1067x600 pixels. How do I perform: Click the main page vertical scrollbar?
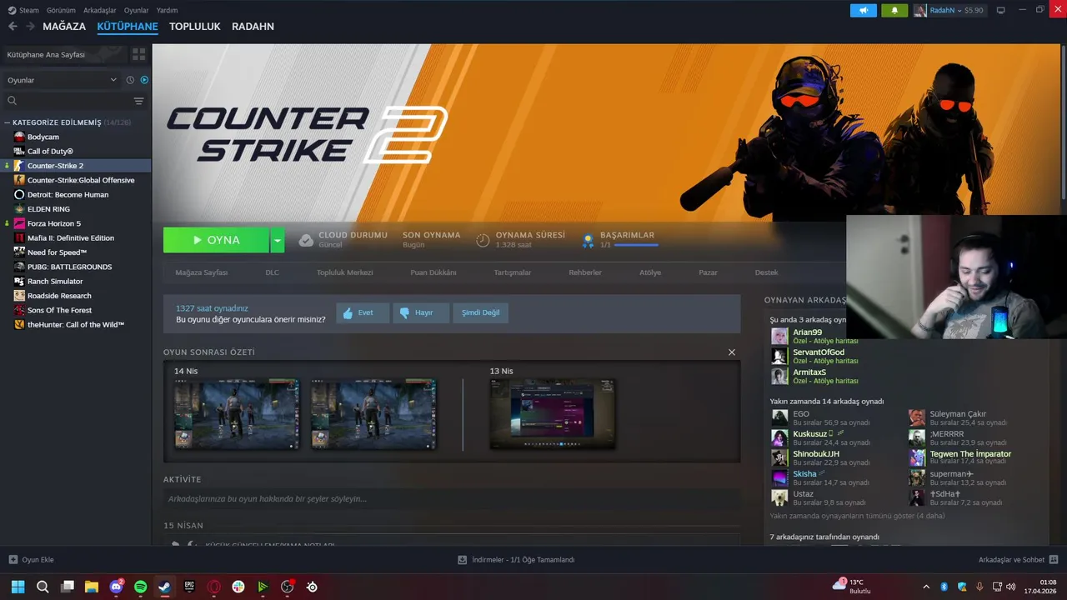1063,121
